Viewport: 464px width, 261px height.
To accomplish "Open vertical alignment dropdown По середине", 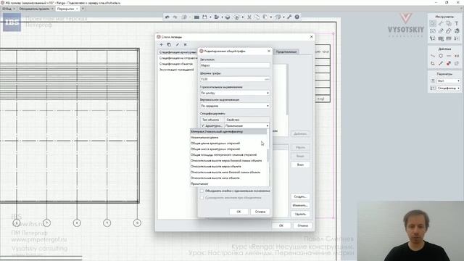I will (235, 106).
